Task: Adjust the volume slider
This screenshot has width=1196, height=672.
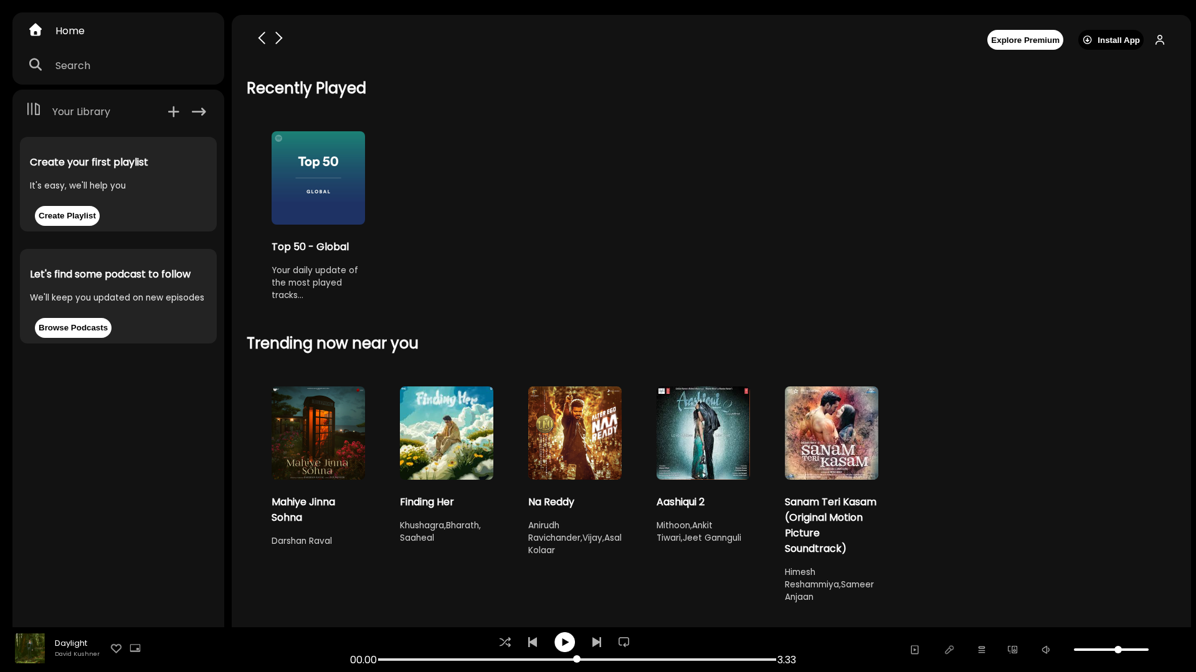Action: pyautogui.click(x=1111, y=650)
